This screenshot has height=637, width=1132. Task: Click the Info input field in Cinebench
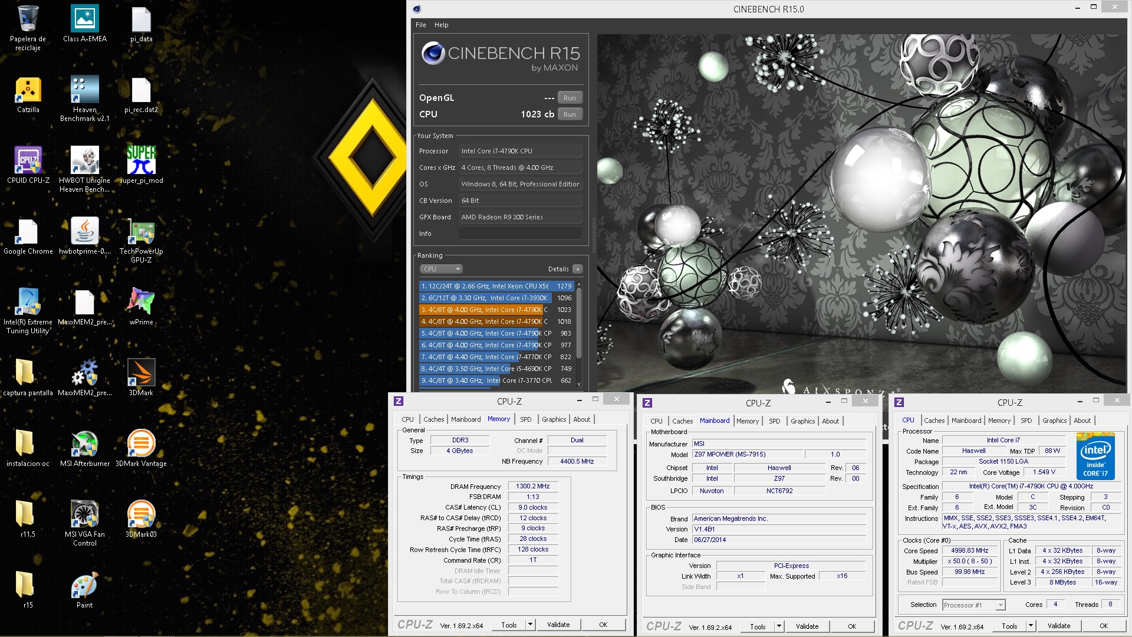click(x=520, y=234)
